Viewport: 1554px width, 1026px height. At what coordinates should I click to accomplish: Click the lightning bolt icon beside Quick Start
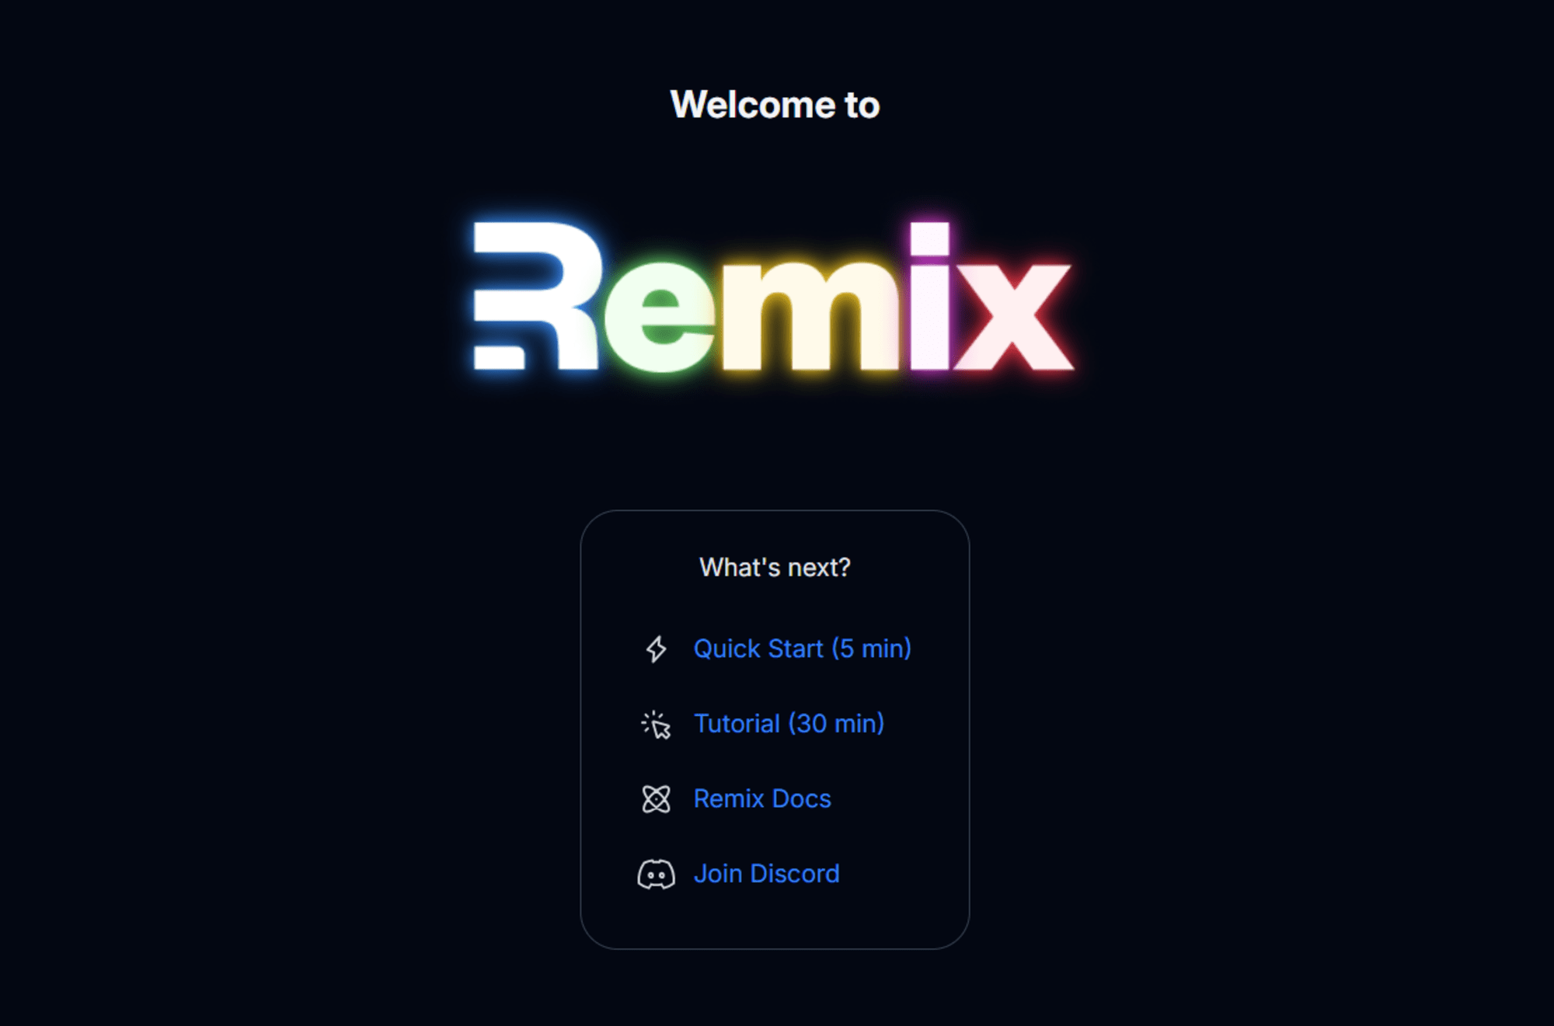click(657, 649)
